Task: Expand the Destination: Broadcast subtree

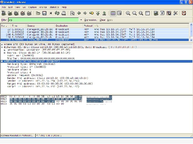Action: [5, 50]
